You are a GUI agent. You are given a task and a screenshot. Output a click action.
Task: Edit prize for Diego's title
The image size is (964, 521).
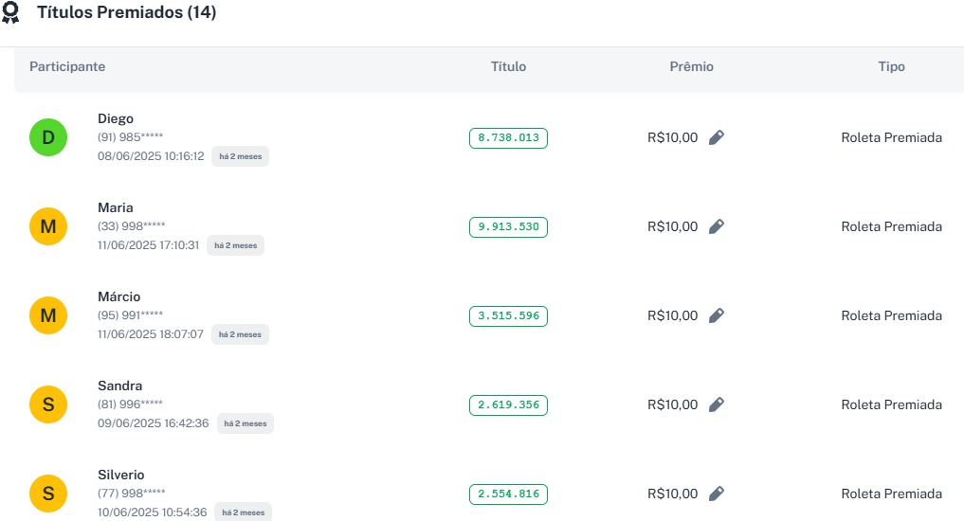click(x=717, y=137)
